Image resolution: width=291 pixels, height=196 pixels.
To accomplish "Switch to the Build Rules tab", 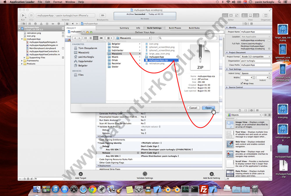I will tap(194, 28).
